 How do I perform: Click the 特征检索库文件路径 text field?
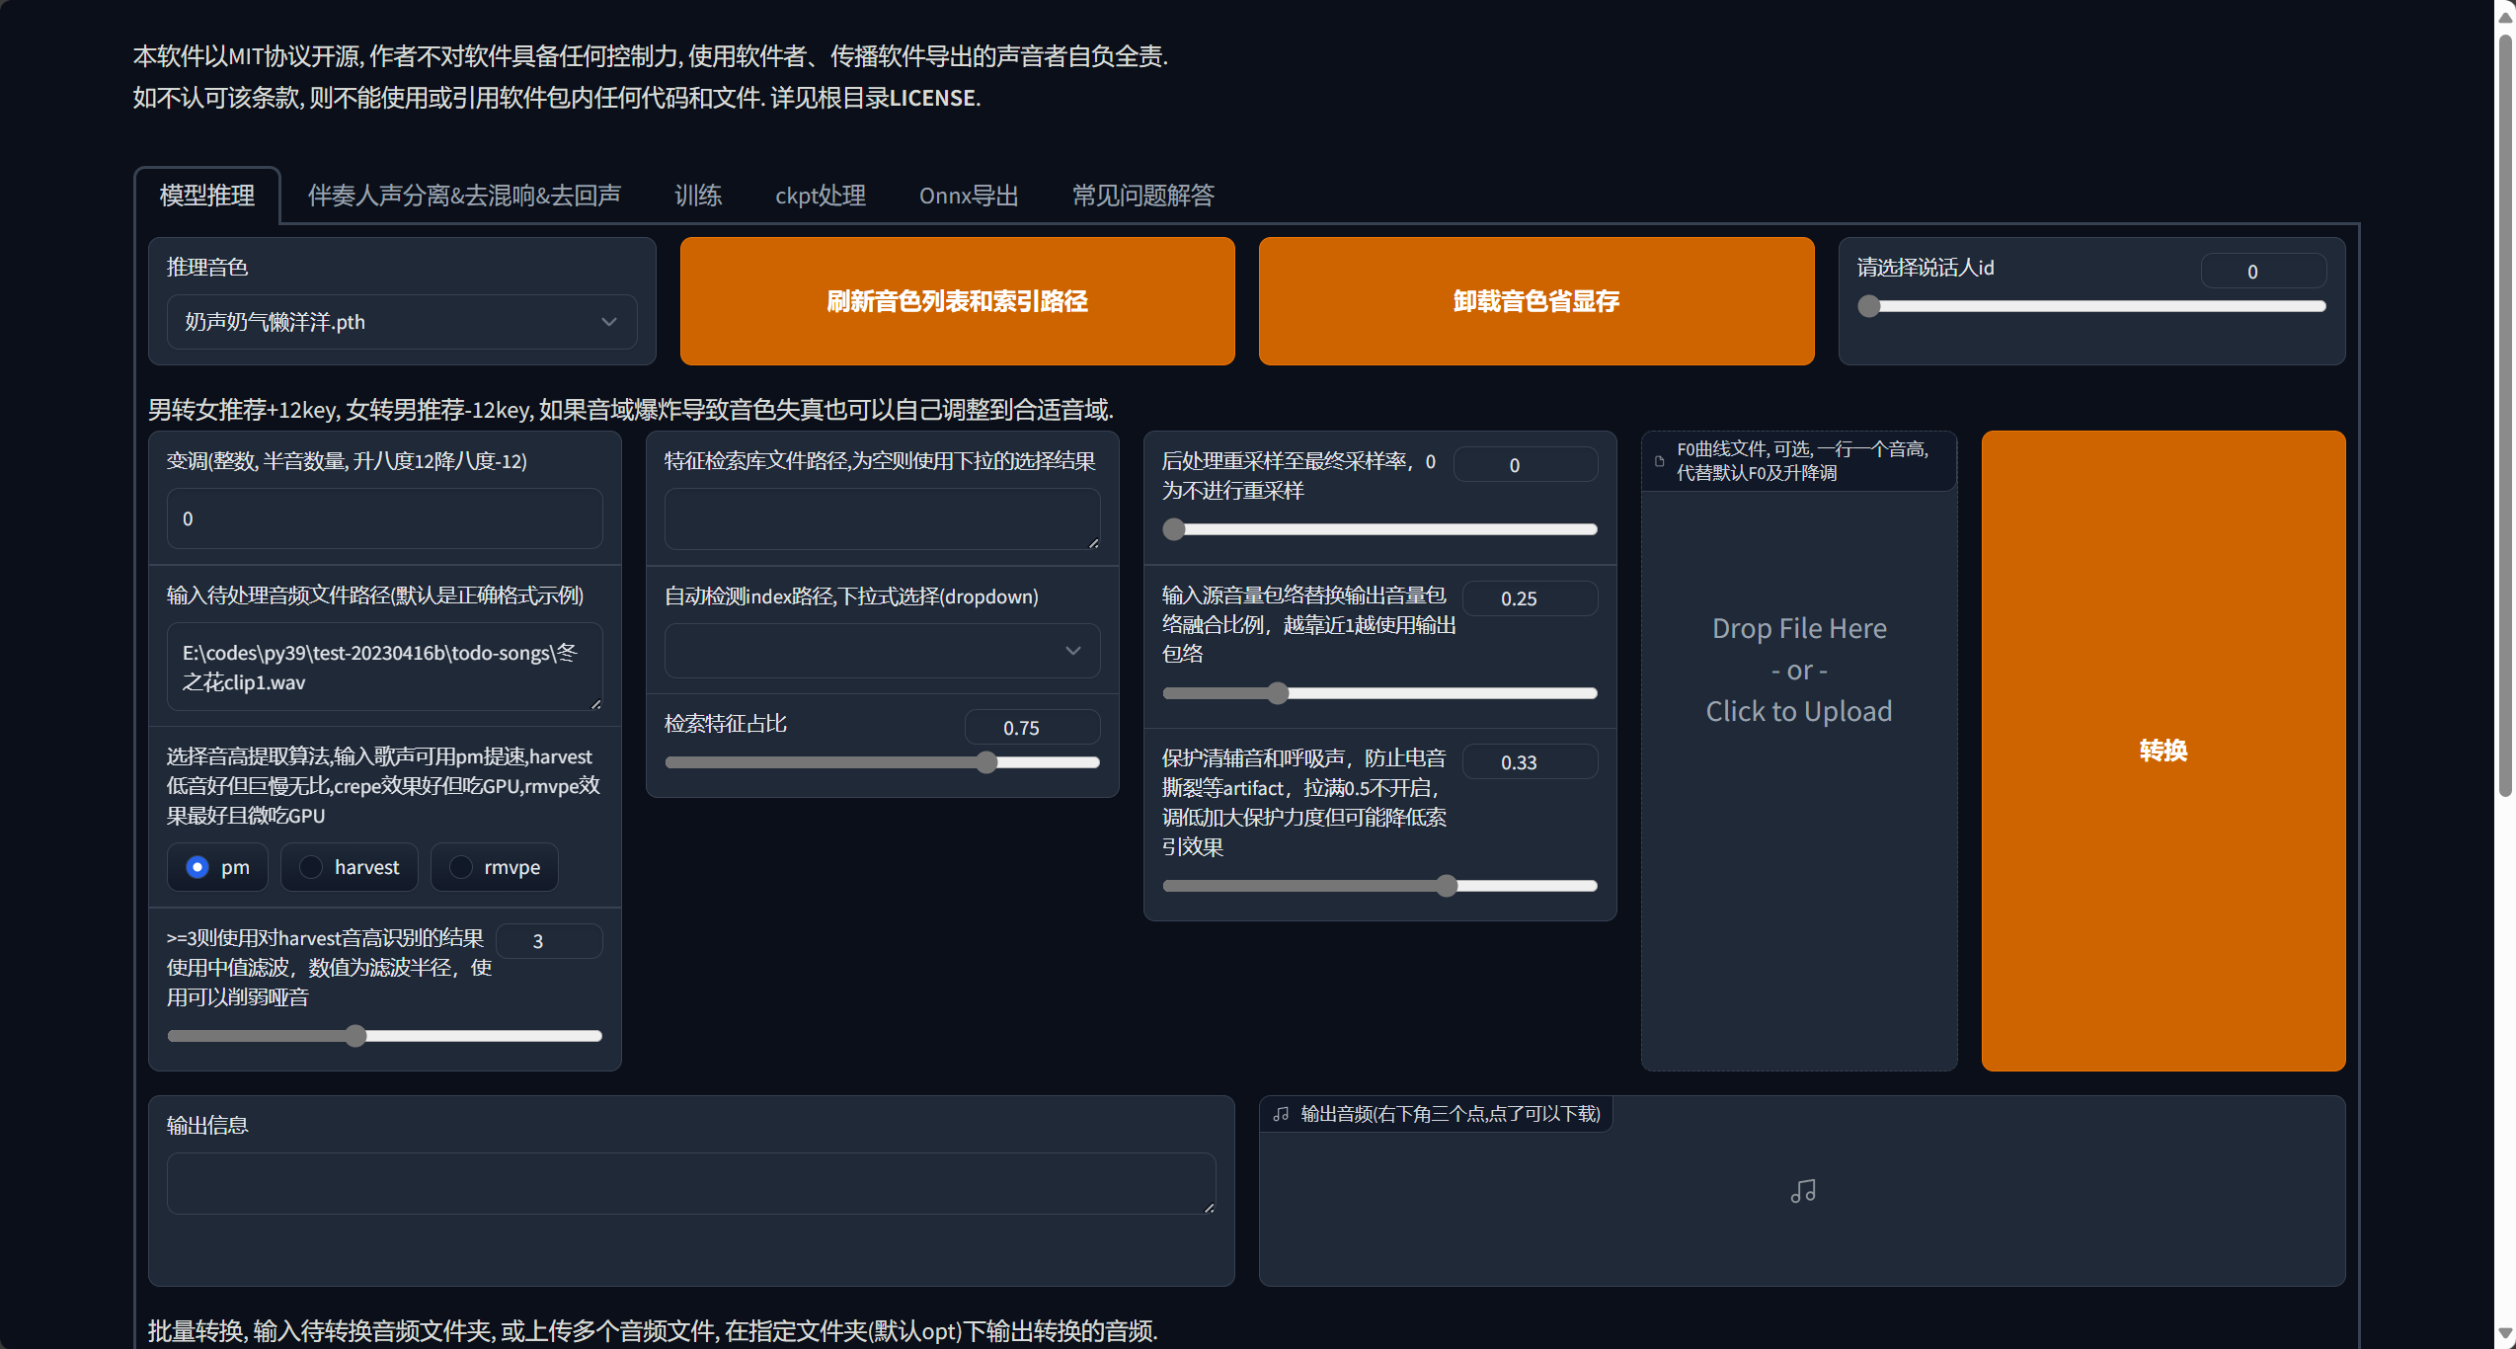pos(883,518)
